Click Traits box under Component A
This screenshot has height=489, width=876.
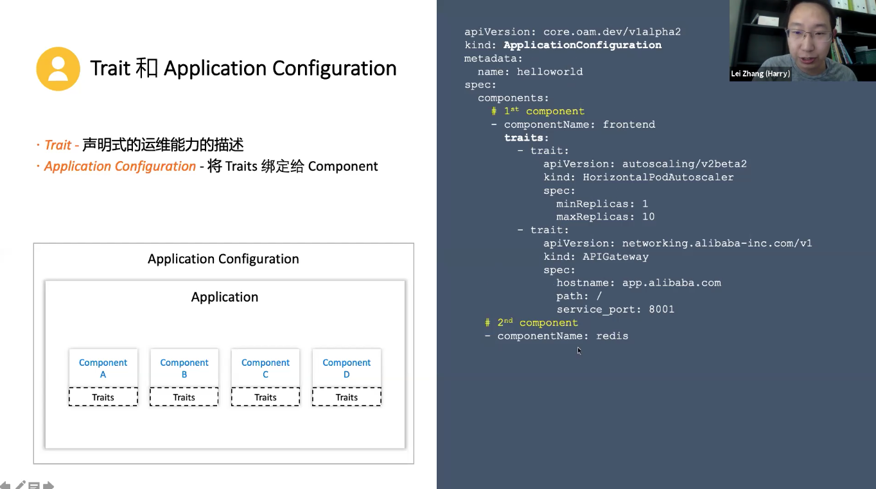pos(103,397)
